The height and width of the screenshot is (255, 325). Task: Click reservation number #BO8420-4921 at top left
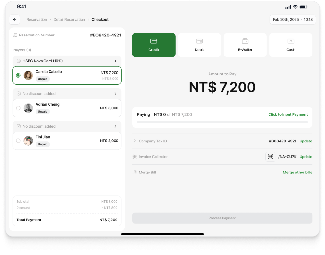click(x=105, y=35)
